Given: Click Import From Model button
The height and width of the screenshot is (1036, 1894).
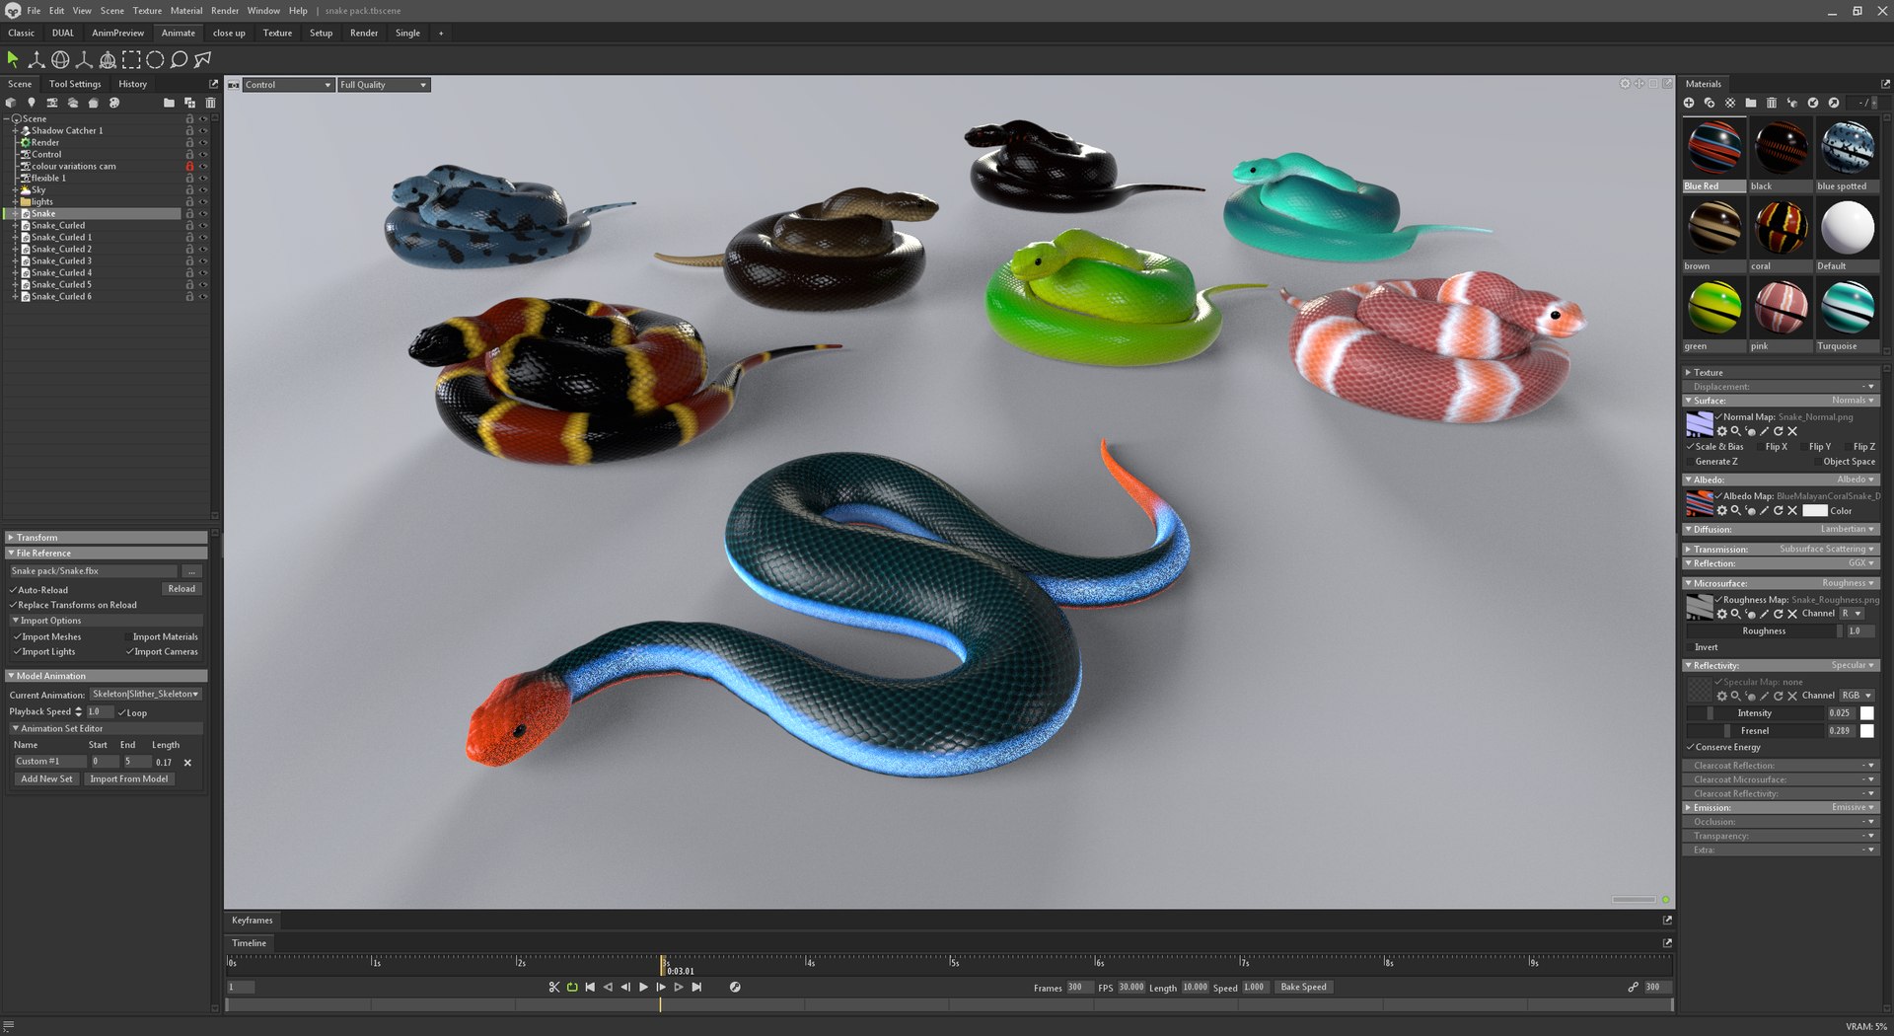Looking at the screenshot, I should point(128,779).
